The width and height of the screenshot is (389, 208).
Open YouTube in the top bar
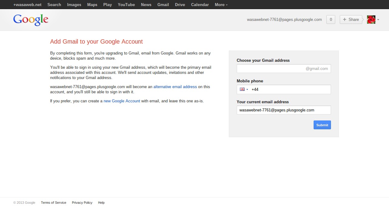(126, 5)
